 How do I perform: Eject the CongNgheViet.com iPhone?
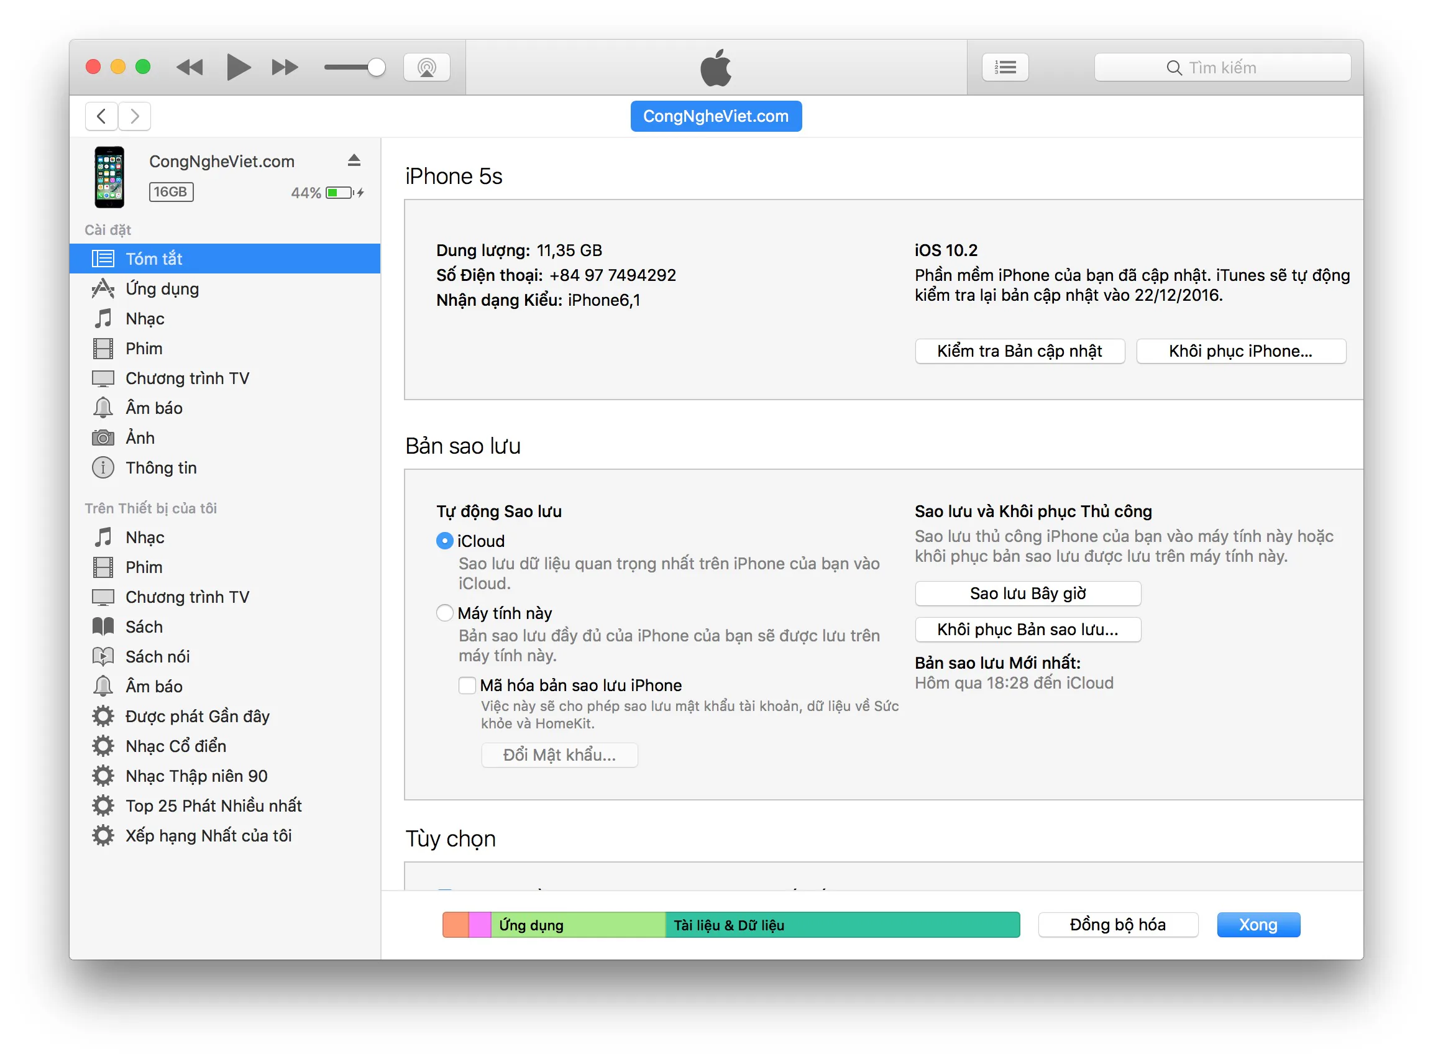pyautogui.click(x=354, y=160)
